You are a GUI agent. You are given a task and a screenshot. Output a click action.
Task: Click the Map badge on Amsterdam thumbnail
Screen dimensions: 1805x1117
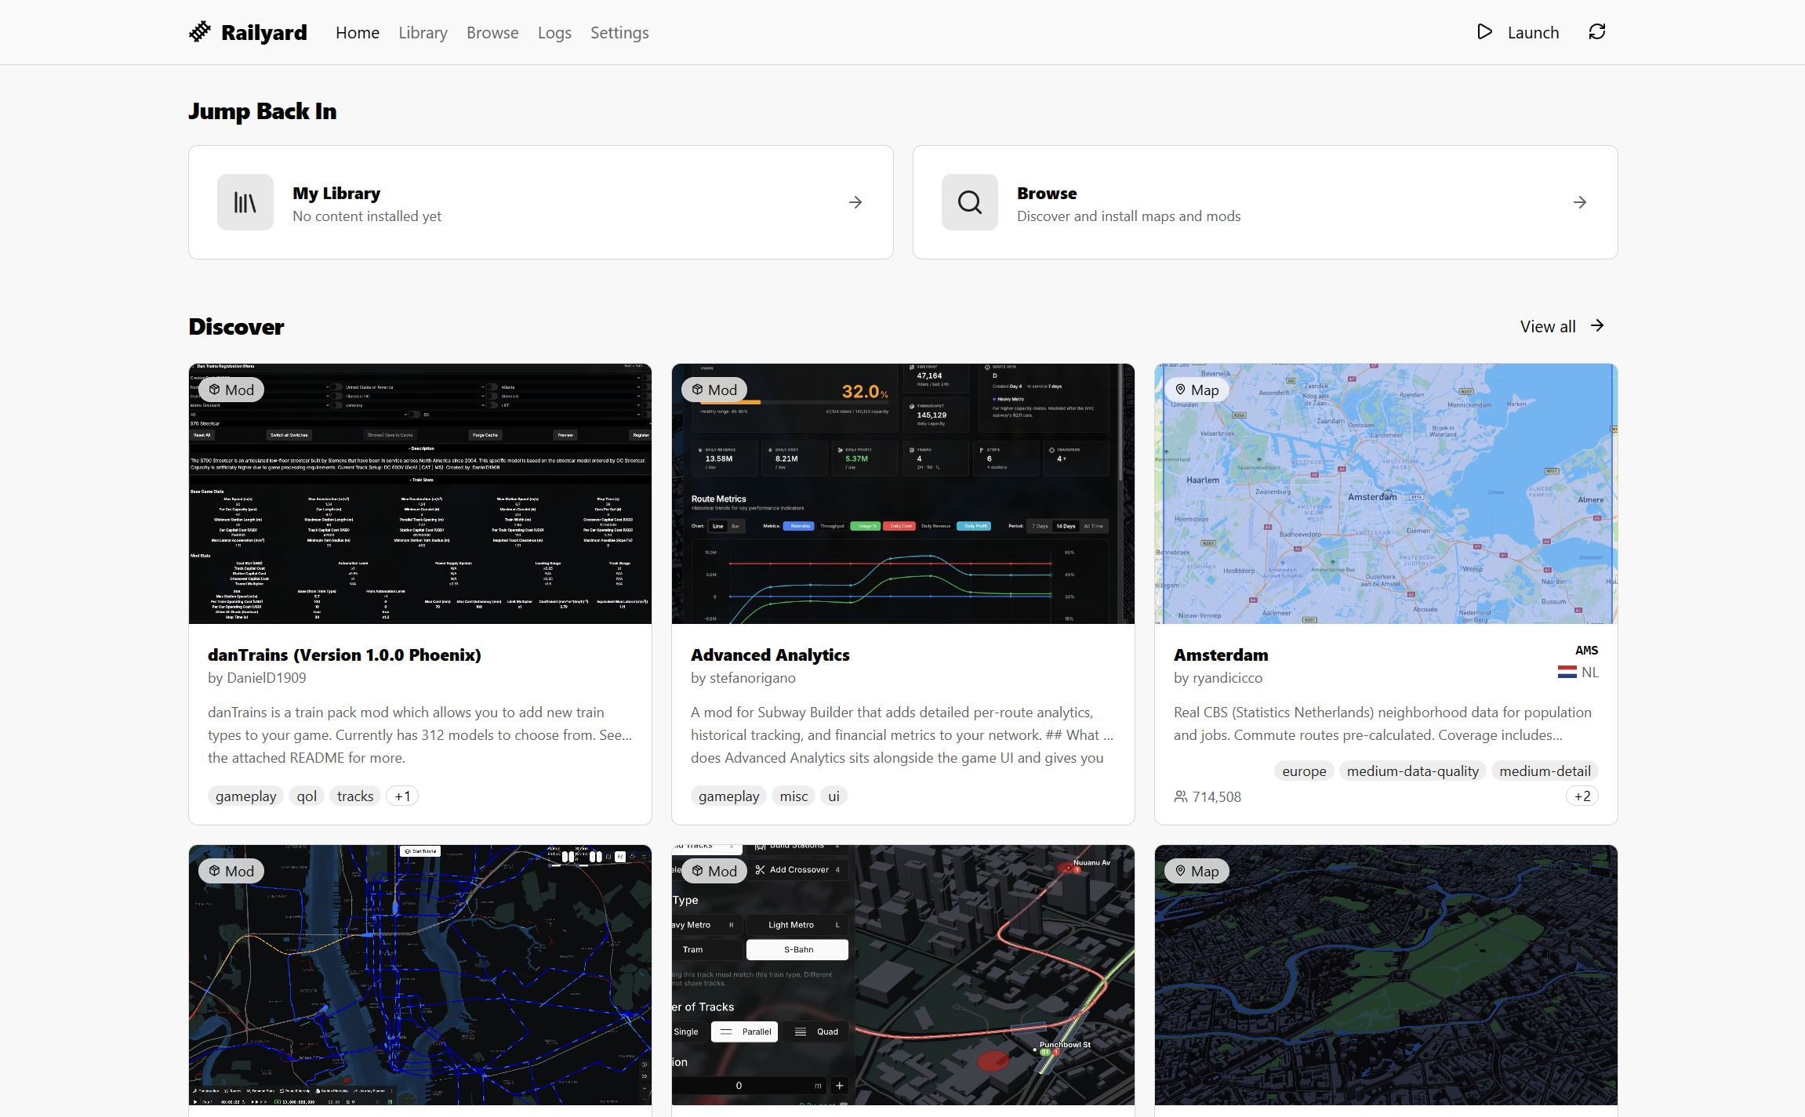(1197, 390)
